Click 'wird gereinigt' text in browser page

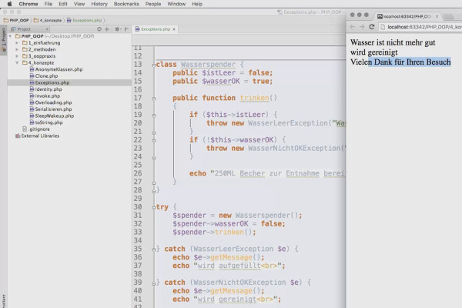[x=374, y=52]
